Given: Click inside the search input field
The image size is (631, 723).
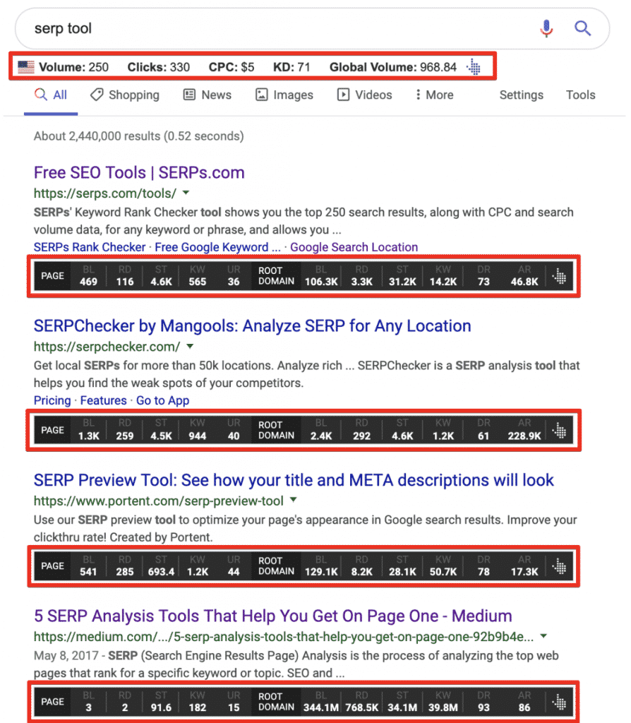Looking at the screenshot, I should (x=212, y=28).
